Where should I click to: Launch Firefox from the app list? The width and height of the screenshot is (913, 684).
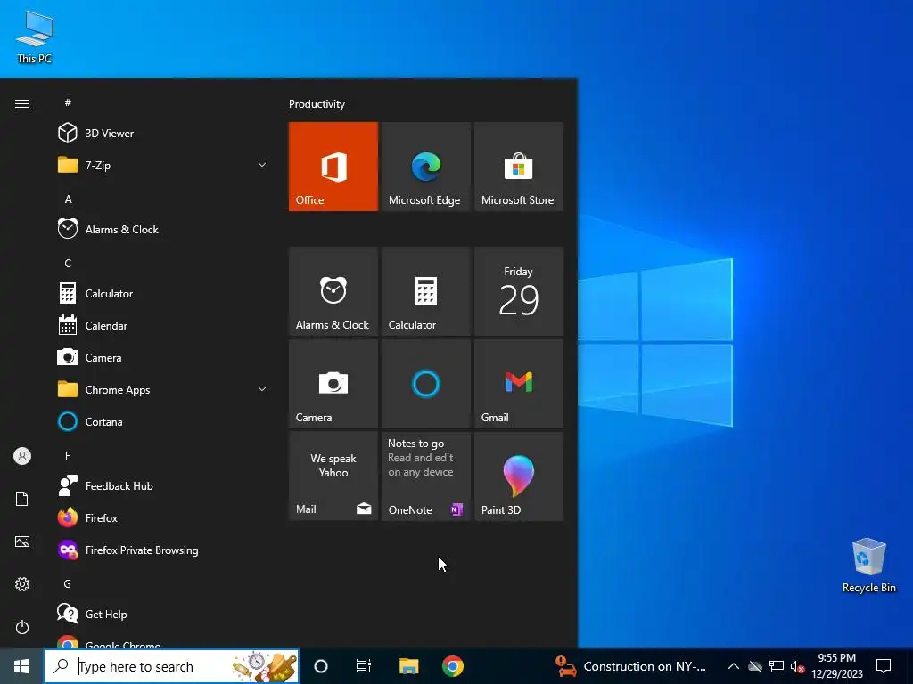point(163,517)
